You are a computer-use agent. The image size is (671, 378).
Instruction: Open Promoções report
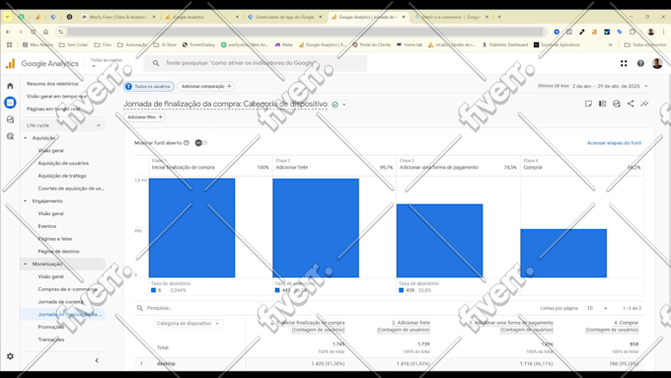pos(51,327)
